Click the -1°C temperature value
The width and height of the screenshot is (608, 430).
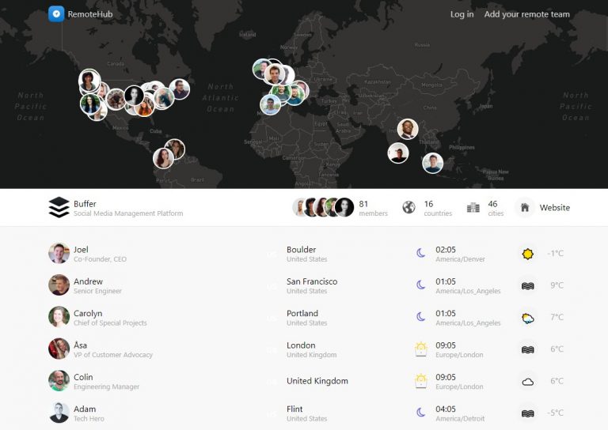click(555, 254)
